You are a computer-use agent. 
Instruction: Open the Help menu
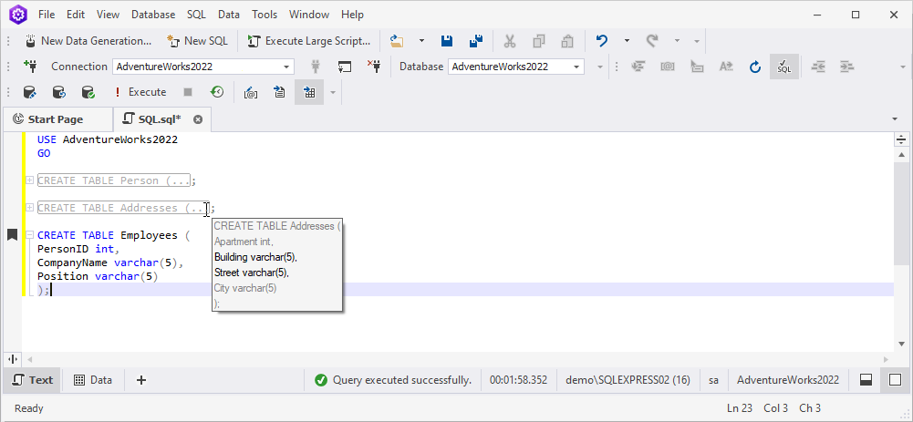[353, 15]
